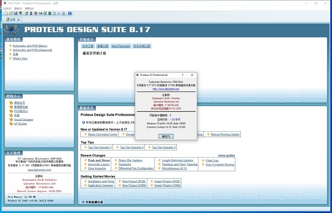Screen dimensions: 332x213
Task: Open Top Tips Episode 2
Action: (x=132, y=148)
